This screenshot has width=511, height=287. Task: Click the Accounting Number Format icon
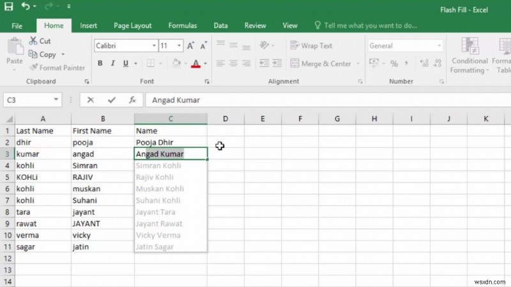pyautogui.click(x=374, y=63)
